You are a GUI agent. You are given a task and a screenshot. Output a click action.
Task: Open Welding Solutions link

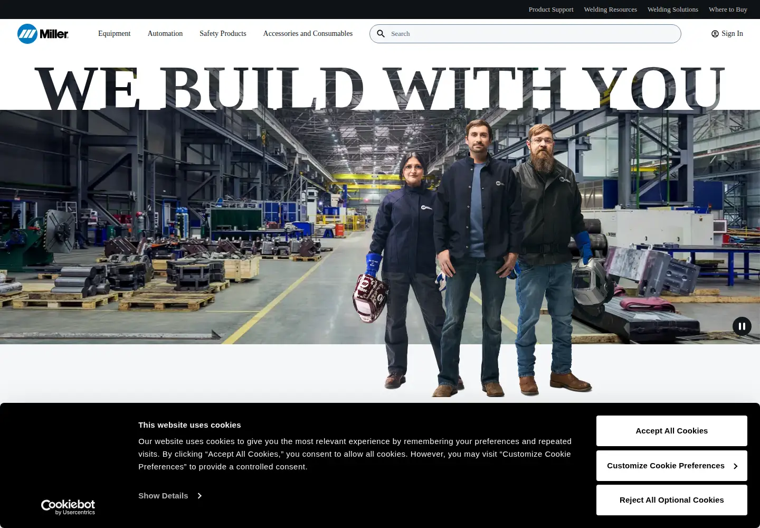pyautogui.click(x=673, y=10)
